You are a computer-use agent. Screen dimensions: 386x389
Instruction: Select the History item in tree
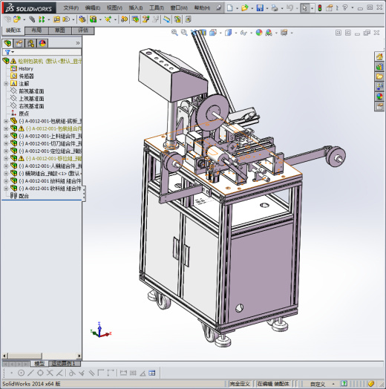(x=26, y=69)
